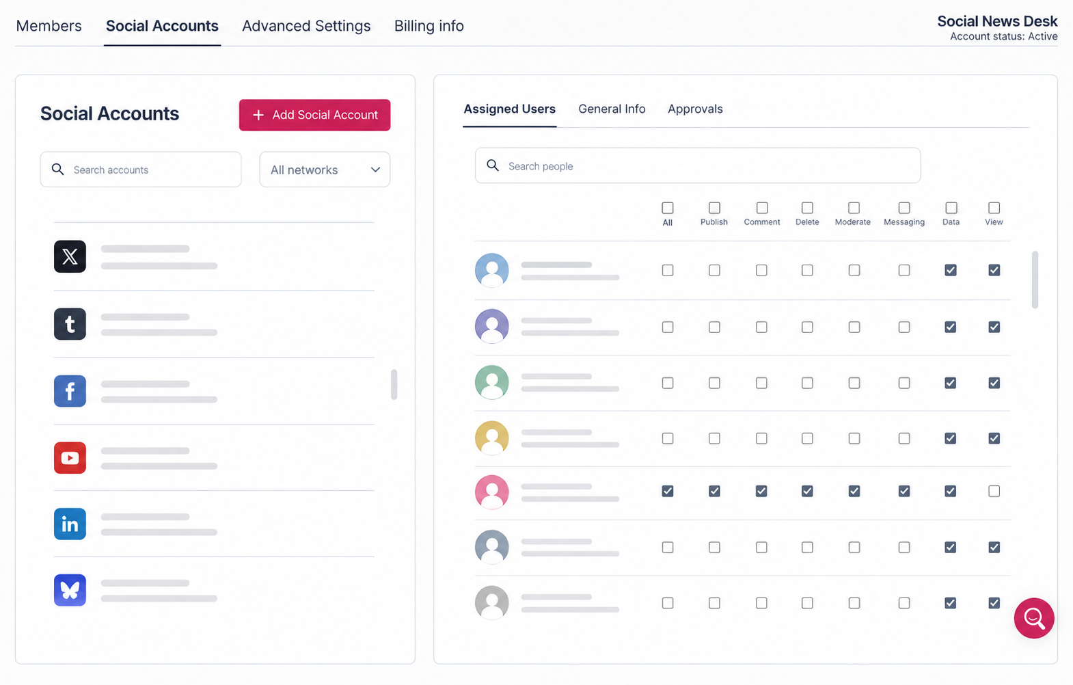Image resolution: width=1073 pixels, height=685 pixels.
Task: Open the Bluesky butterfly account
Action: click(x=70, y=590)
